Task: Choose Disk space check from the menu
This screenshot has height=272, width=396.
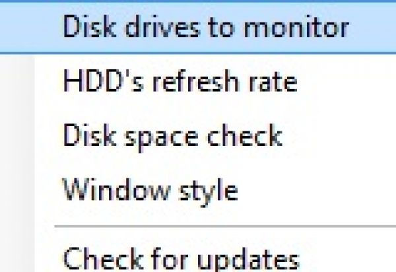Action: point(172,136)
